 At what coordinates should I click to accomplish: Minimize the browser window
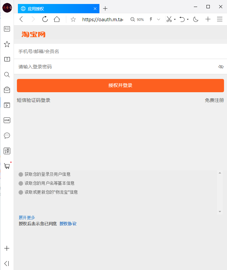[x=196, y=7]
